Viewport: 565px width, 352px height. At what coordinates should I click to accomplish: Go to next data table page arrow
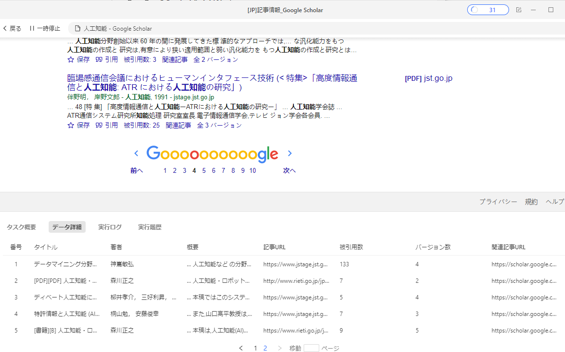click(280, 348)
